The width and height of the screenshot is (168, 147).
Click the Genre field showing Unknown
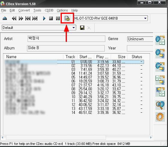140,39
